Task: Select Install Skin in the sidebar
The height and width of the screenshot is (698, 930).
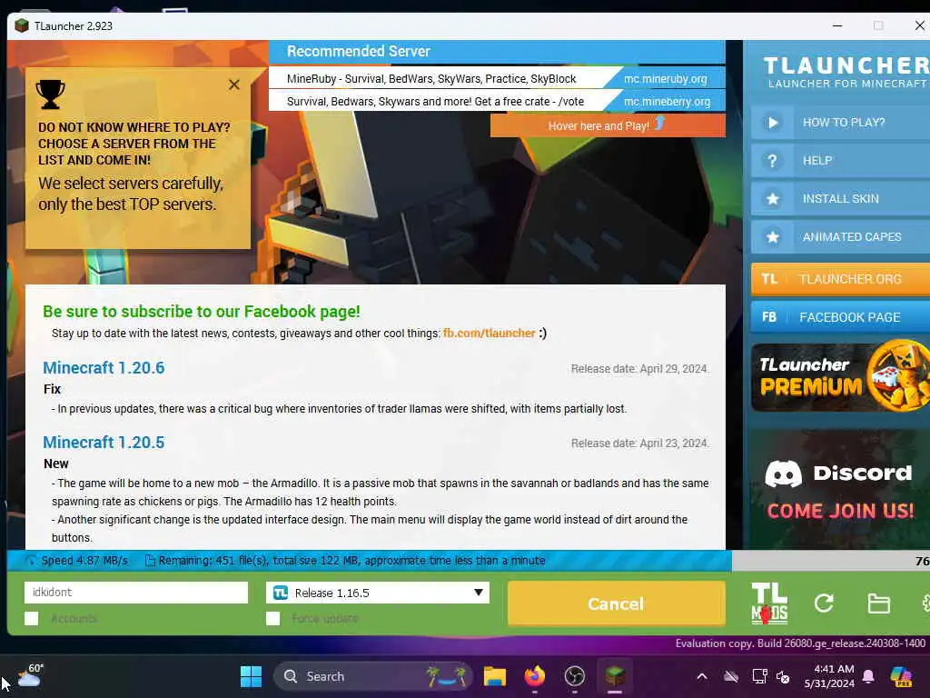Action: tap(840, 199)
